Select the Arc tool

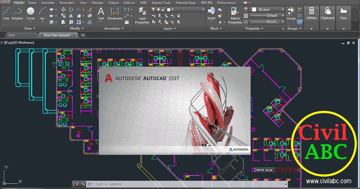click(43, 14)
